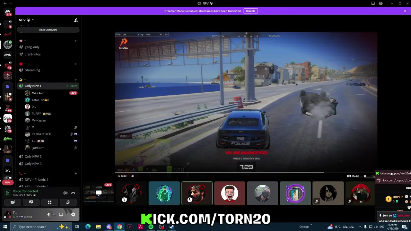The height and width of the screenshot is (231, 411).
Task: Open the Discord help question-mark icon
Action: pos(381,4)
